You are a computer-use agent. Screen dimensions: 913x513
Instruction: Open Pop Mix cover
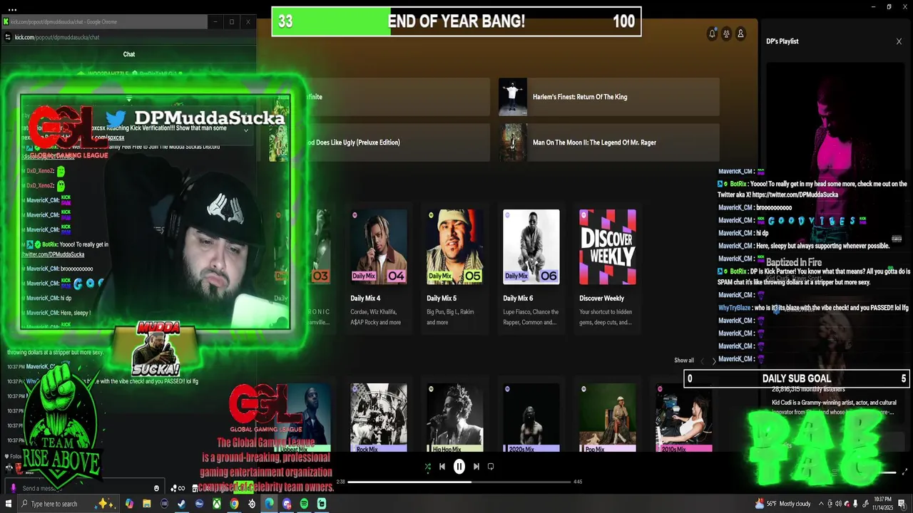tap(608, 418)
